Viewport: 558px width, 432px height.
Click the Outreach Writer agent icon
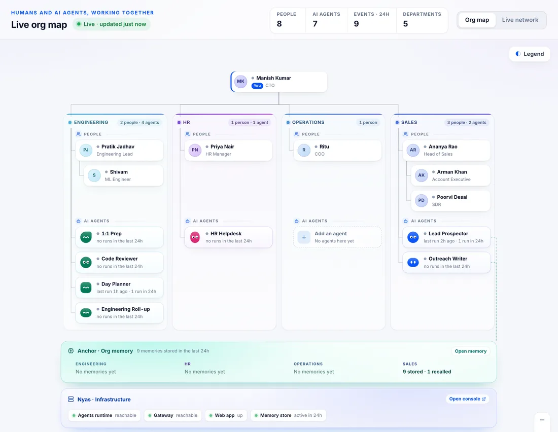pos(413,262)
